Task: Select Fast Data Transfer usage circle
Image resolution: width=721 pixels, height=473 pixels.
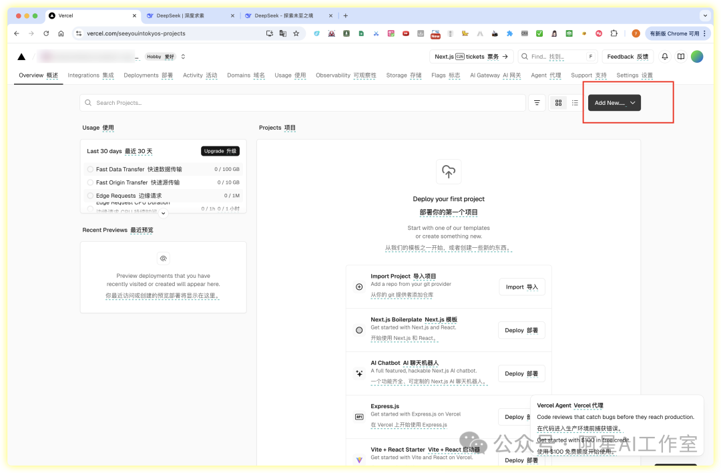Action: click(x=90, y=169)
